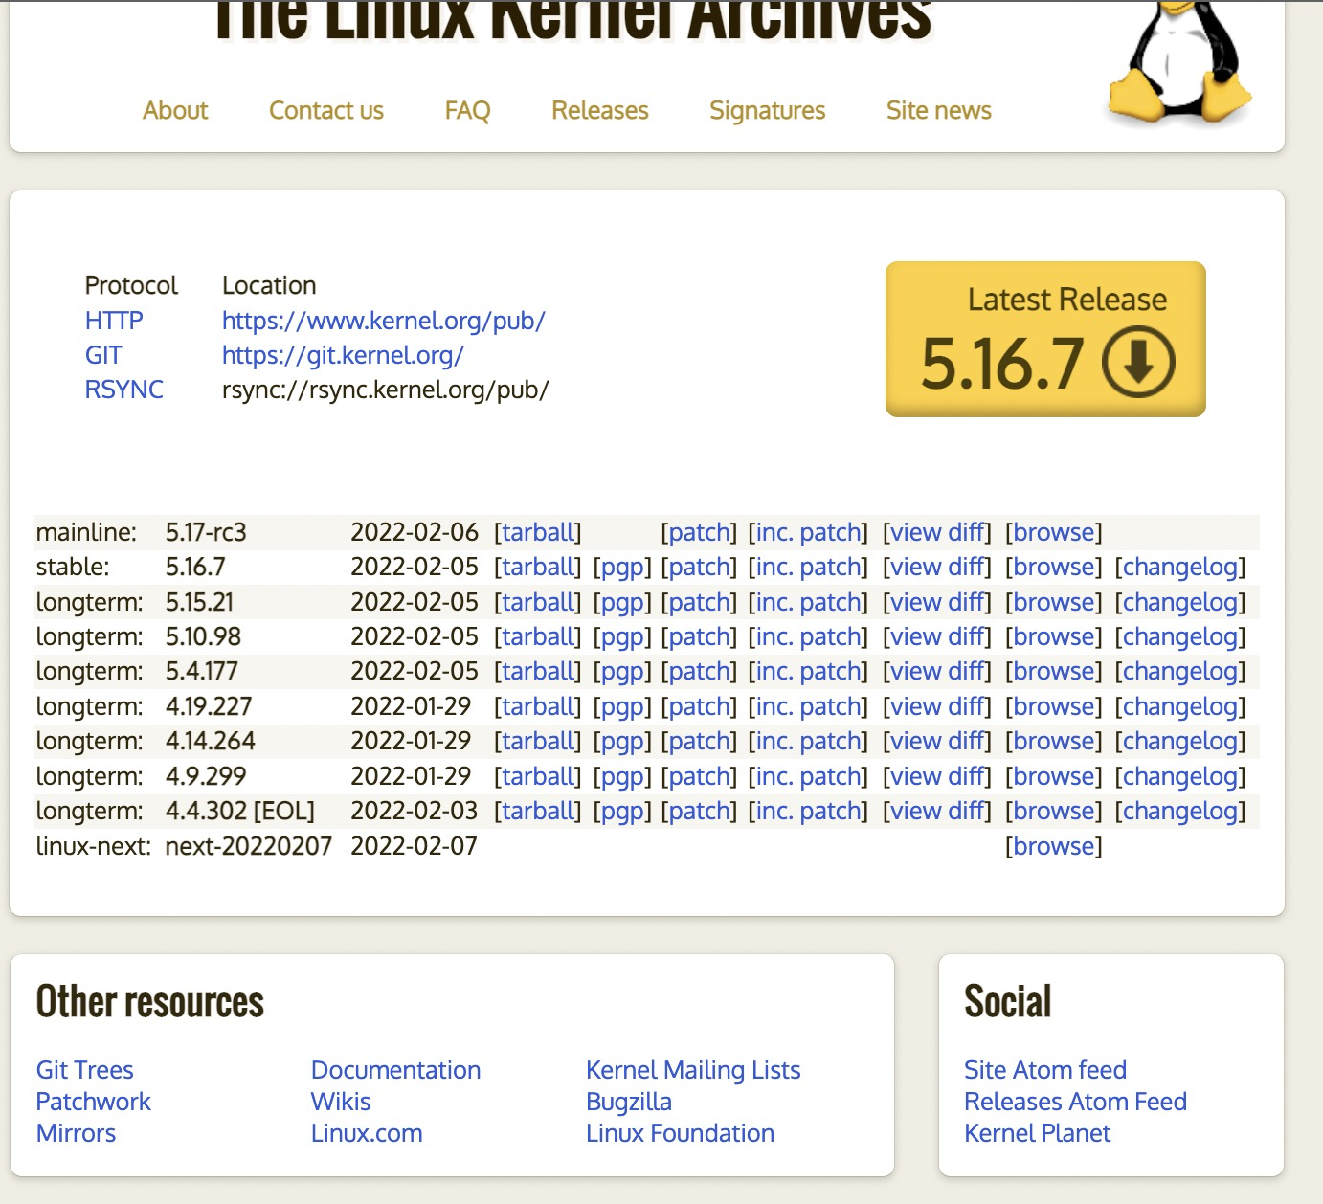Browse the longterm 4.14.264 tree

click(1054, 741)
